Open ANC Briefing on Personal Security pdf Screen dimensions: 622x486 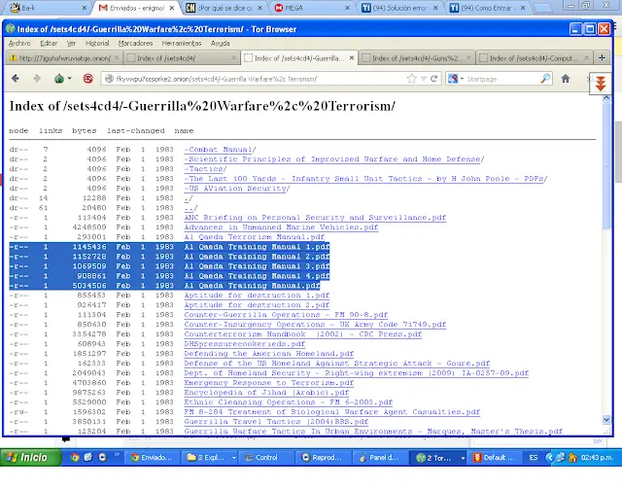315,218
